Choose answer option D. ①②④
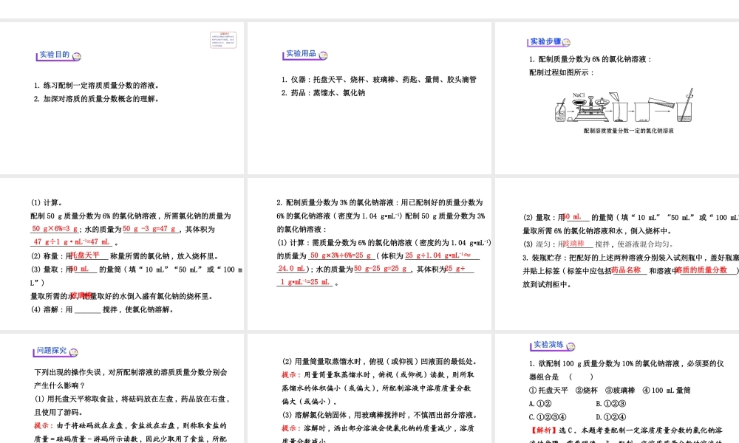Image resolution: width=739 pixels, height=443 pixels. 611,417
